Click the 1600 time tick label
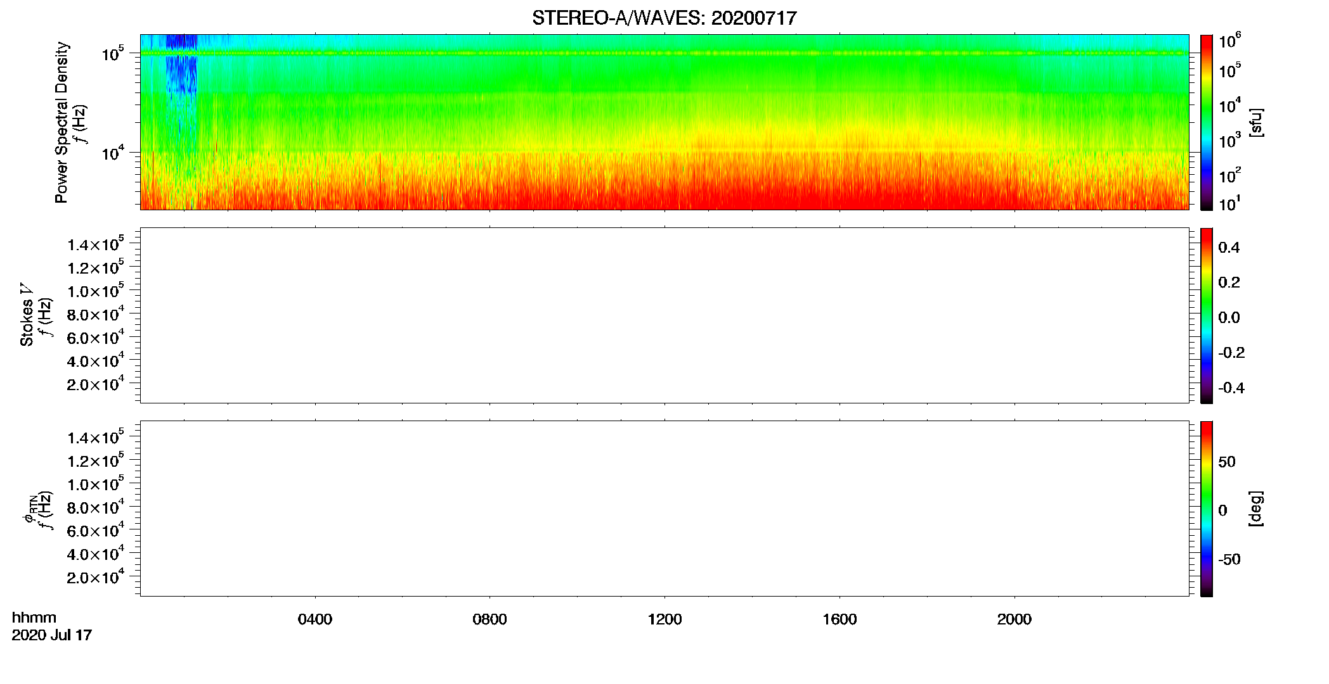 (x=840, y=619)
